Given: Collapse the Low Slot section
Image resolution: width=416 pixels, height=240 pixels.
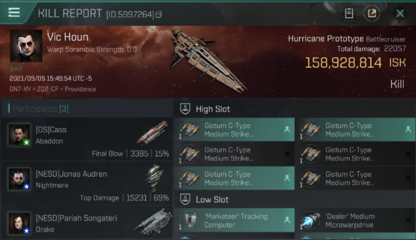Looking at the screenshot, I should [x=205, y=199].
